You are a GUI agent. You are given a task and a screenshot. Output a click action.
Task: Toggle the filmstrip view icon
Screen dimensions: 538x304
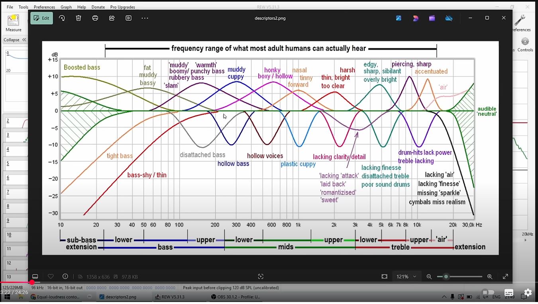35,277
